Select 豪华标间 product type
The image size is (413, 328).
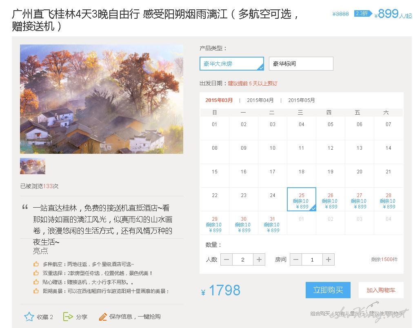click(301, 64)
